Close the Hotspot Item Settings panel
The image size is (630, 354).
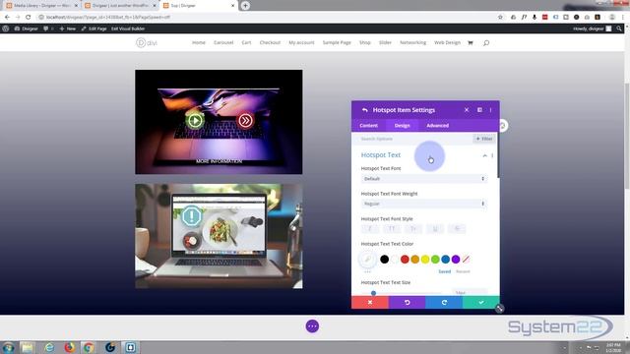point(467,109)
